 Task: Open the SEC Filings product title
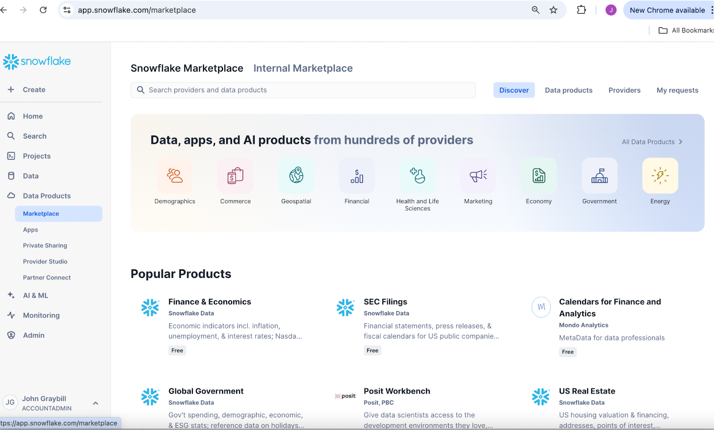[386, 302]
